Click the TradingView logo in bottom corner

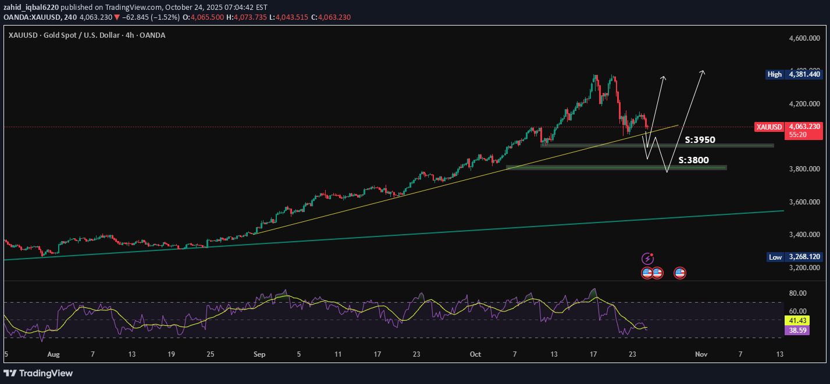[x=38, y=373]
